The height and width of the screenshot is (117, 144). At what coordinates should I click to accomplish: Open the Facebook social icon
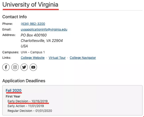pos(6,67)
